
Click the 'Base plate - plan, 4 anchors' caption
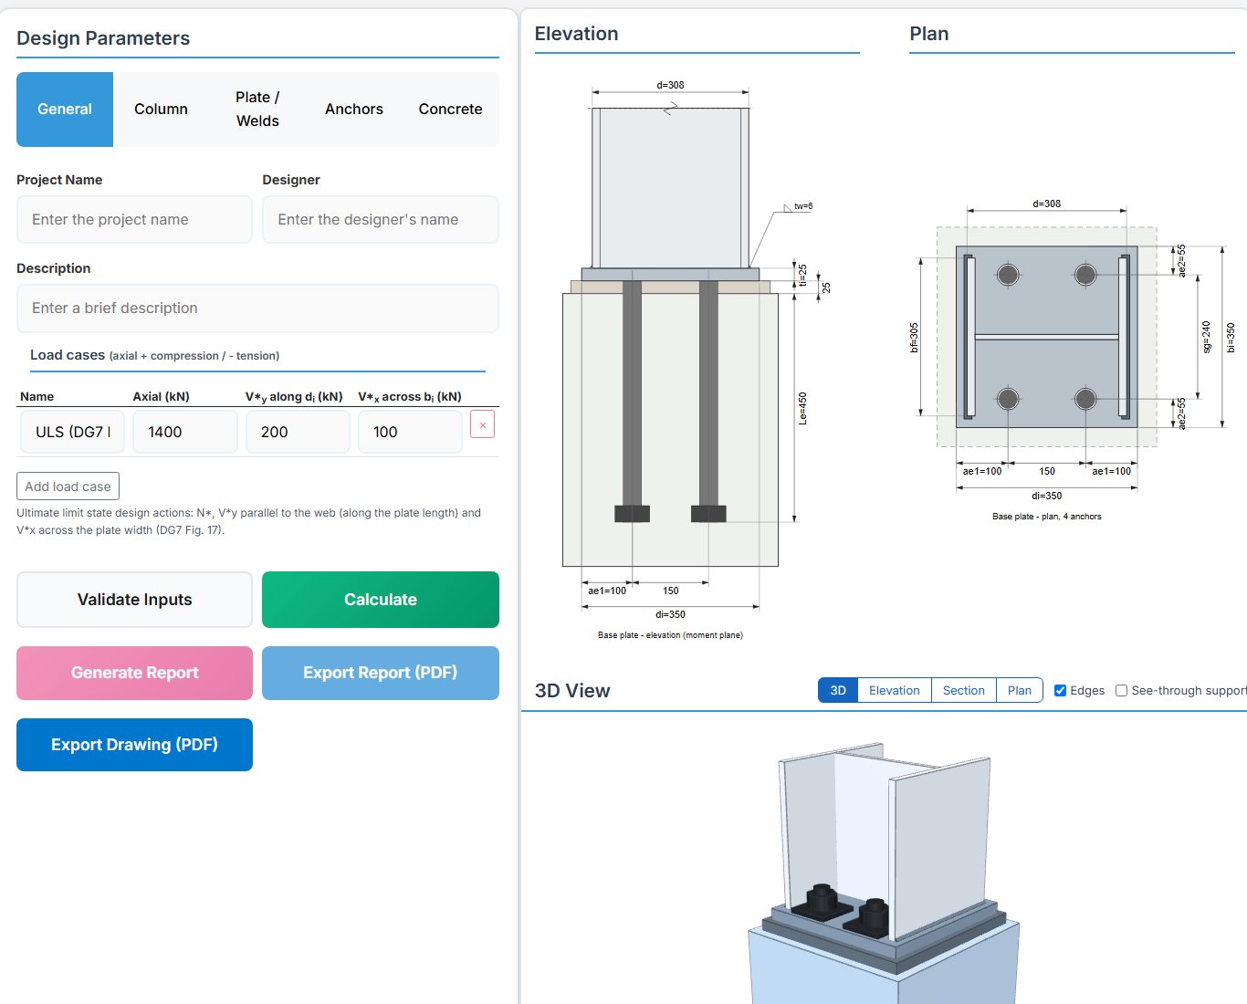click(1047, 517)
